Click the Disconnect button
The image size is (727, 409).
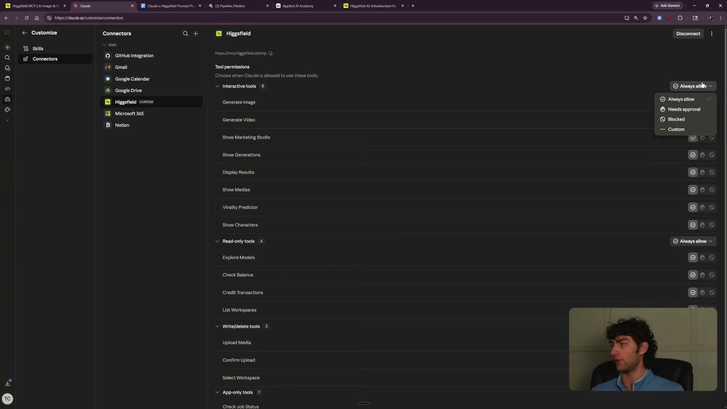click(x=688, y=34)
